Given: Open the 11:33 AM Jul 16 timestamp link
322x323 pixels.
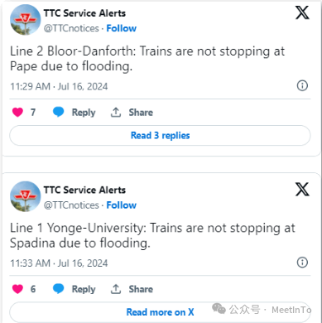Looking at the screenshot, I should pos(59,263).
